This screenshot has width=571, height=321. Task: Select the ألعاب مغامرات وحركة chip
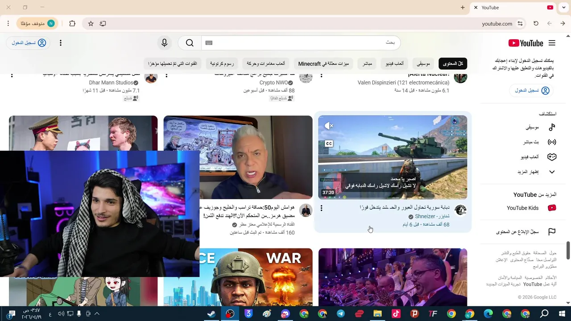tap(266, 64)
